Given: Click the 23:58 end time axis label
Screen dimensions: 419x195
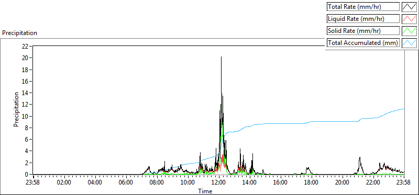Looking at the screenshot, I should pyautogui.click(x=404, y=183).
